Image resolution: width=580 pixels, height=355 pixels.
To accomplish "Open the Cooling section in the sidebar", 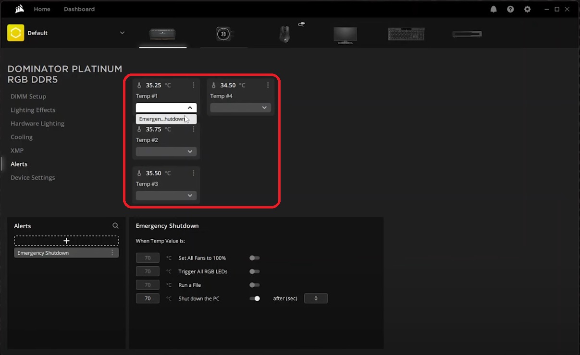I will pos(22,137).
